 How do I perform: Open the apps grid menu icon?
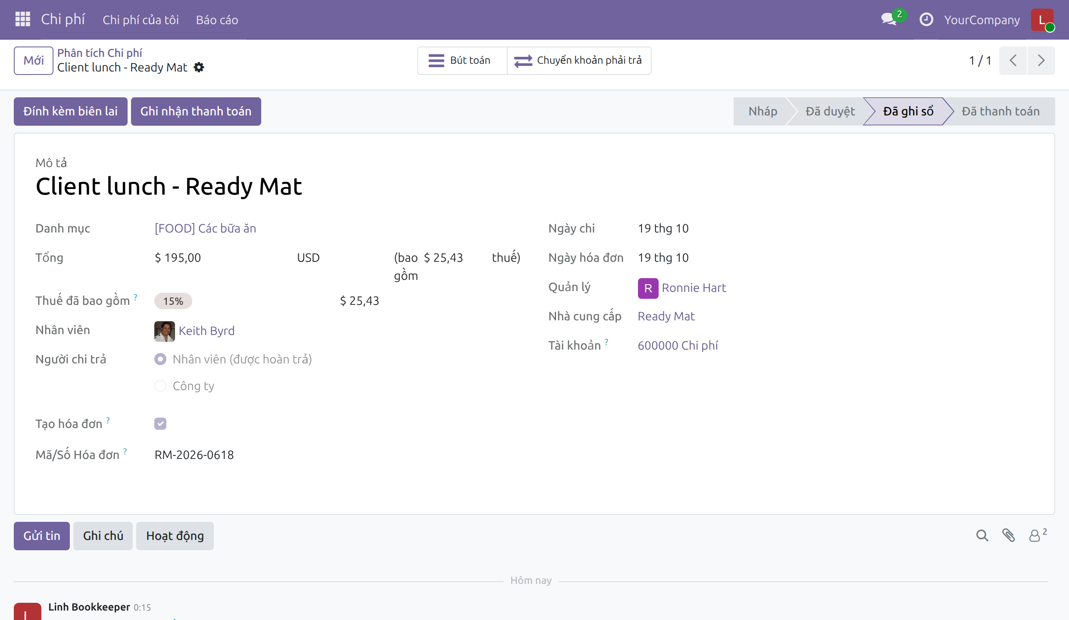22,19
